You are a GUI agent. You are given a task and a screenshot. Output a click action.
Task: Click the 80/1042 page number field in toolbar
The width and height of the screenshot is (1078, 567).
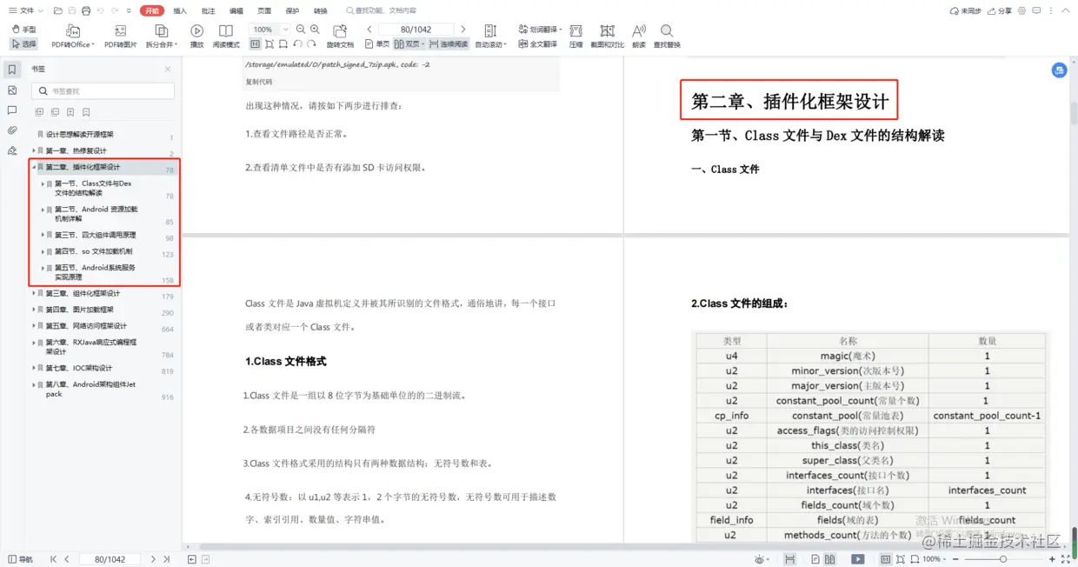point(416,30)
